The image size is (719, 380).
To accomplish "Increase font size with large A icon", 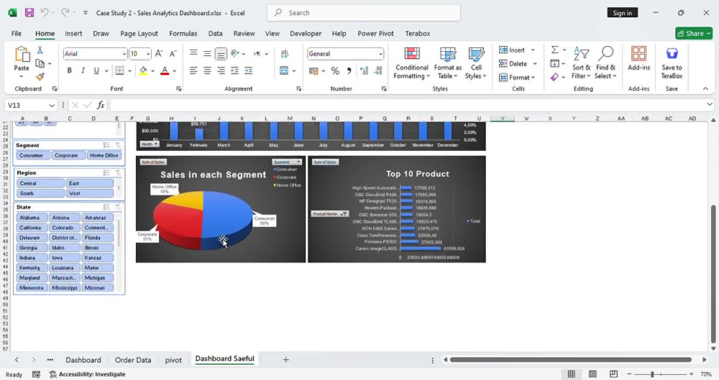I will [x=159, y=54].
